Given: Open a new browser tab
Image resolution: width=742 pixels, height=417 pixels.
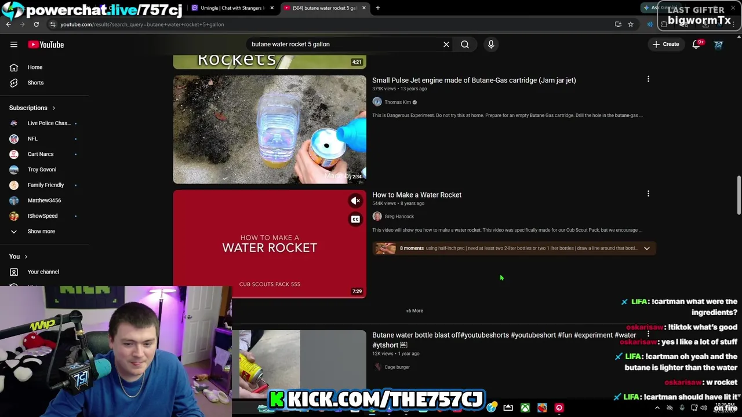Looking at the screenshot, I should (x=378, y=8).
